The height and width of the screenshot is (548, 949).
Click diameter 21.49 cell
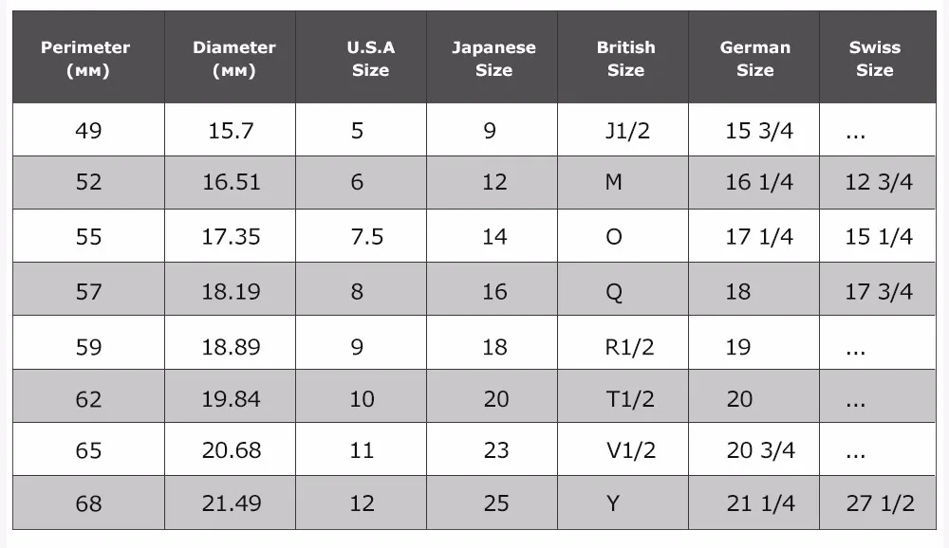pos(230,502)
